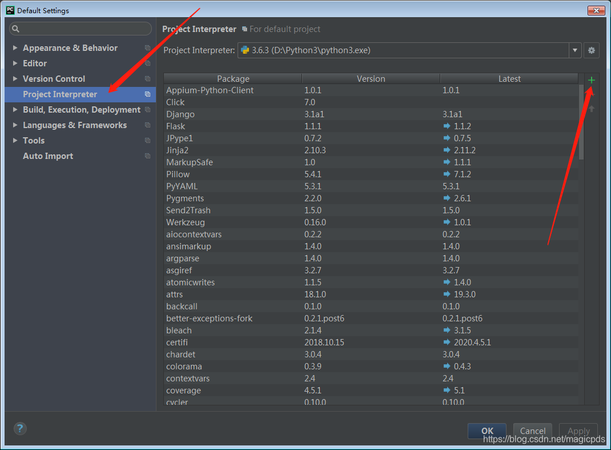Viewport: 611px width, 450px height.
Task: Click the update arrow icon for Werkzeug
Action: pos(447,222)
